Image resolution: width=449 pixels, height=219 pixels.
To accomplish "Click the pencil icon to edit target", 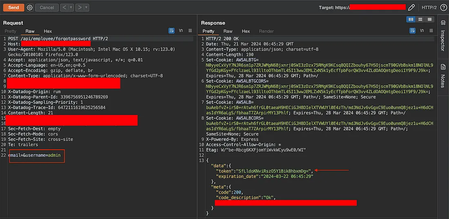I will [412, 7].
